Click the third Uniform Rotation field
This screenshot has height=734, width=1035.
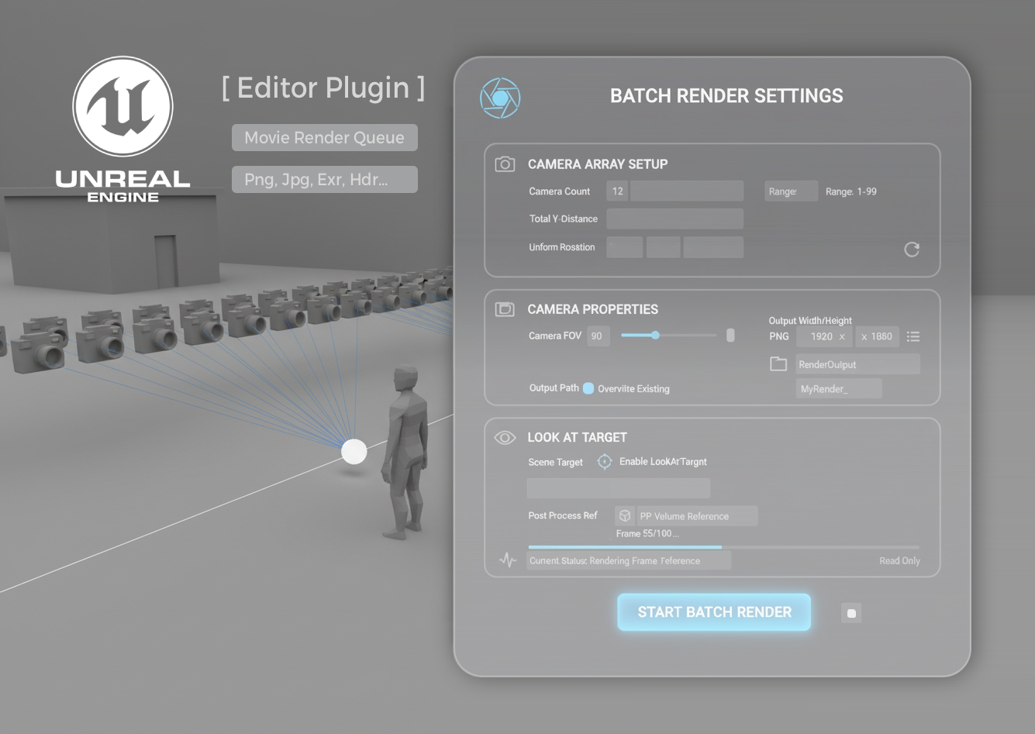click(x=713, y=247)
